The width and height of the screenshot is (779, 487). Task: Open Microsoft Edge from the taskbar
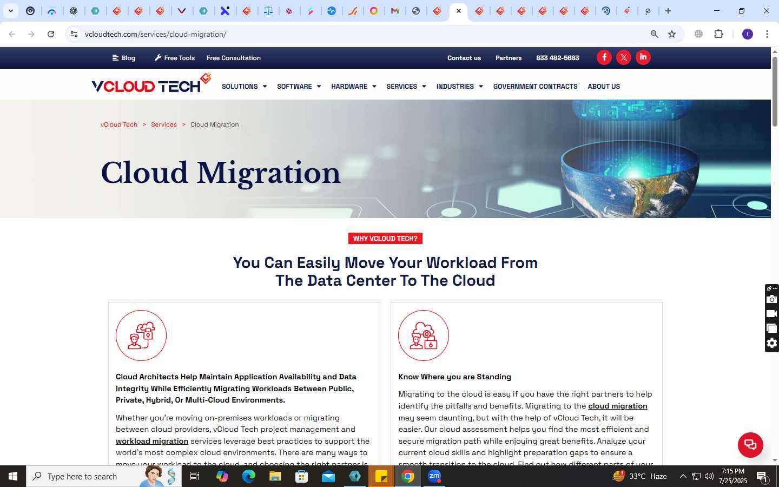pos(248,476)
